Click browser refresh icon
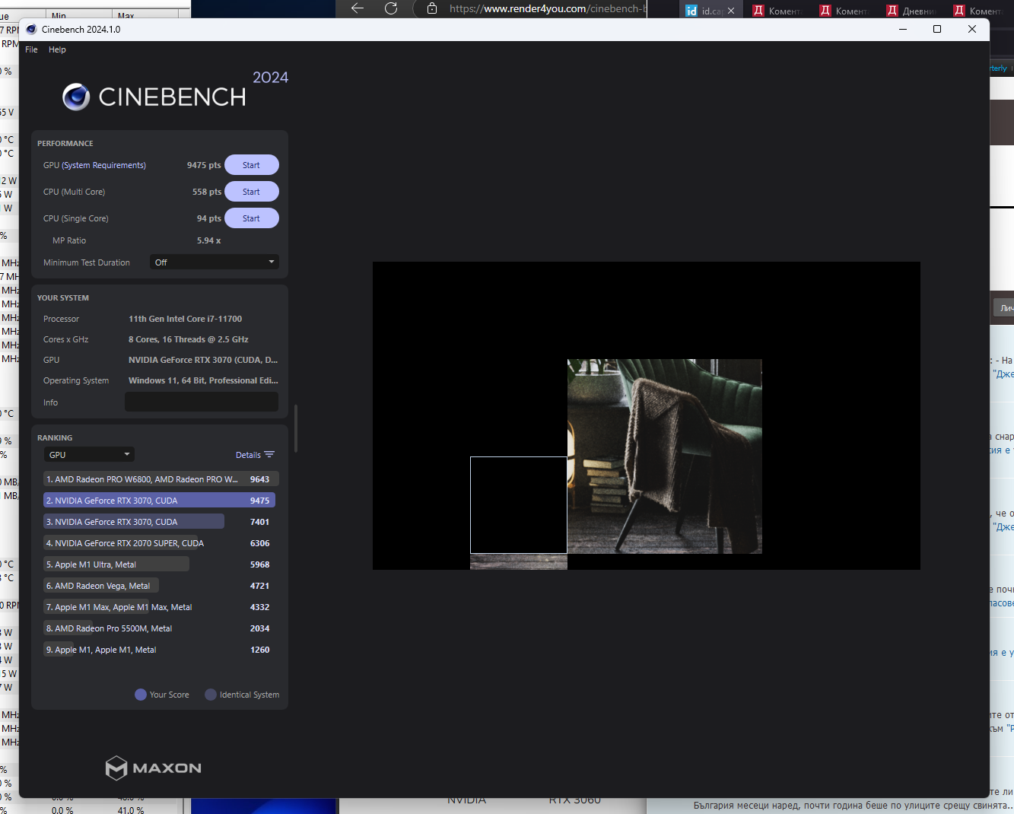Screen dimensions: 1014x814 click(x=391, y=8)
